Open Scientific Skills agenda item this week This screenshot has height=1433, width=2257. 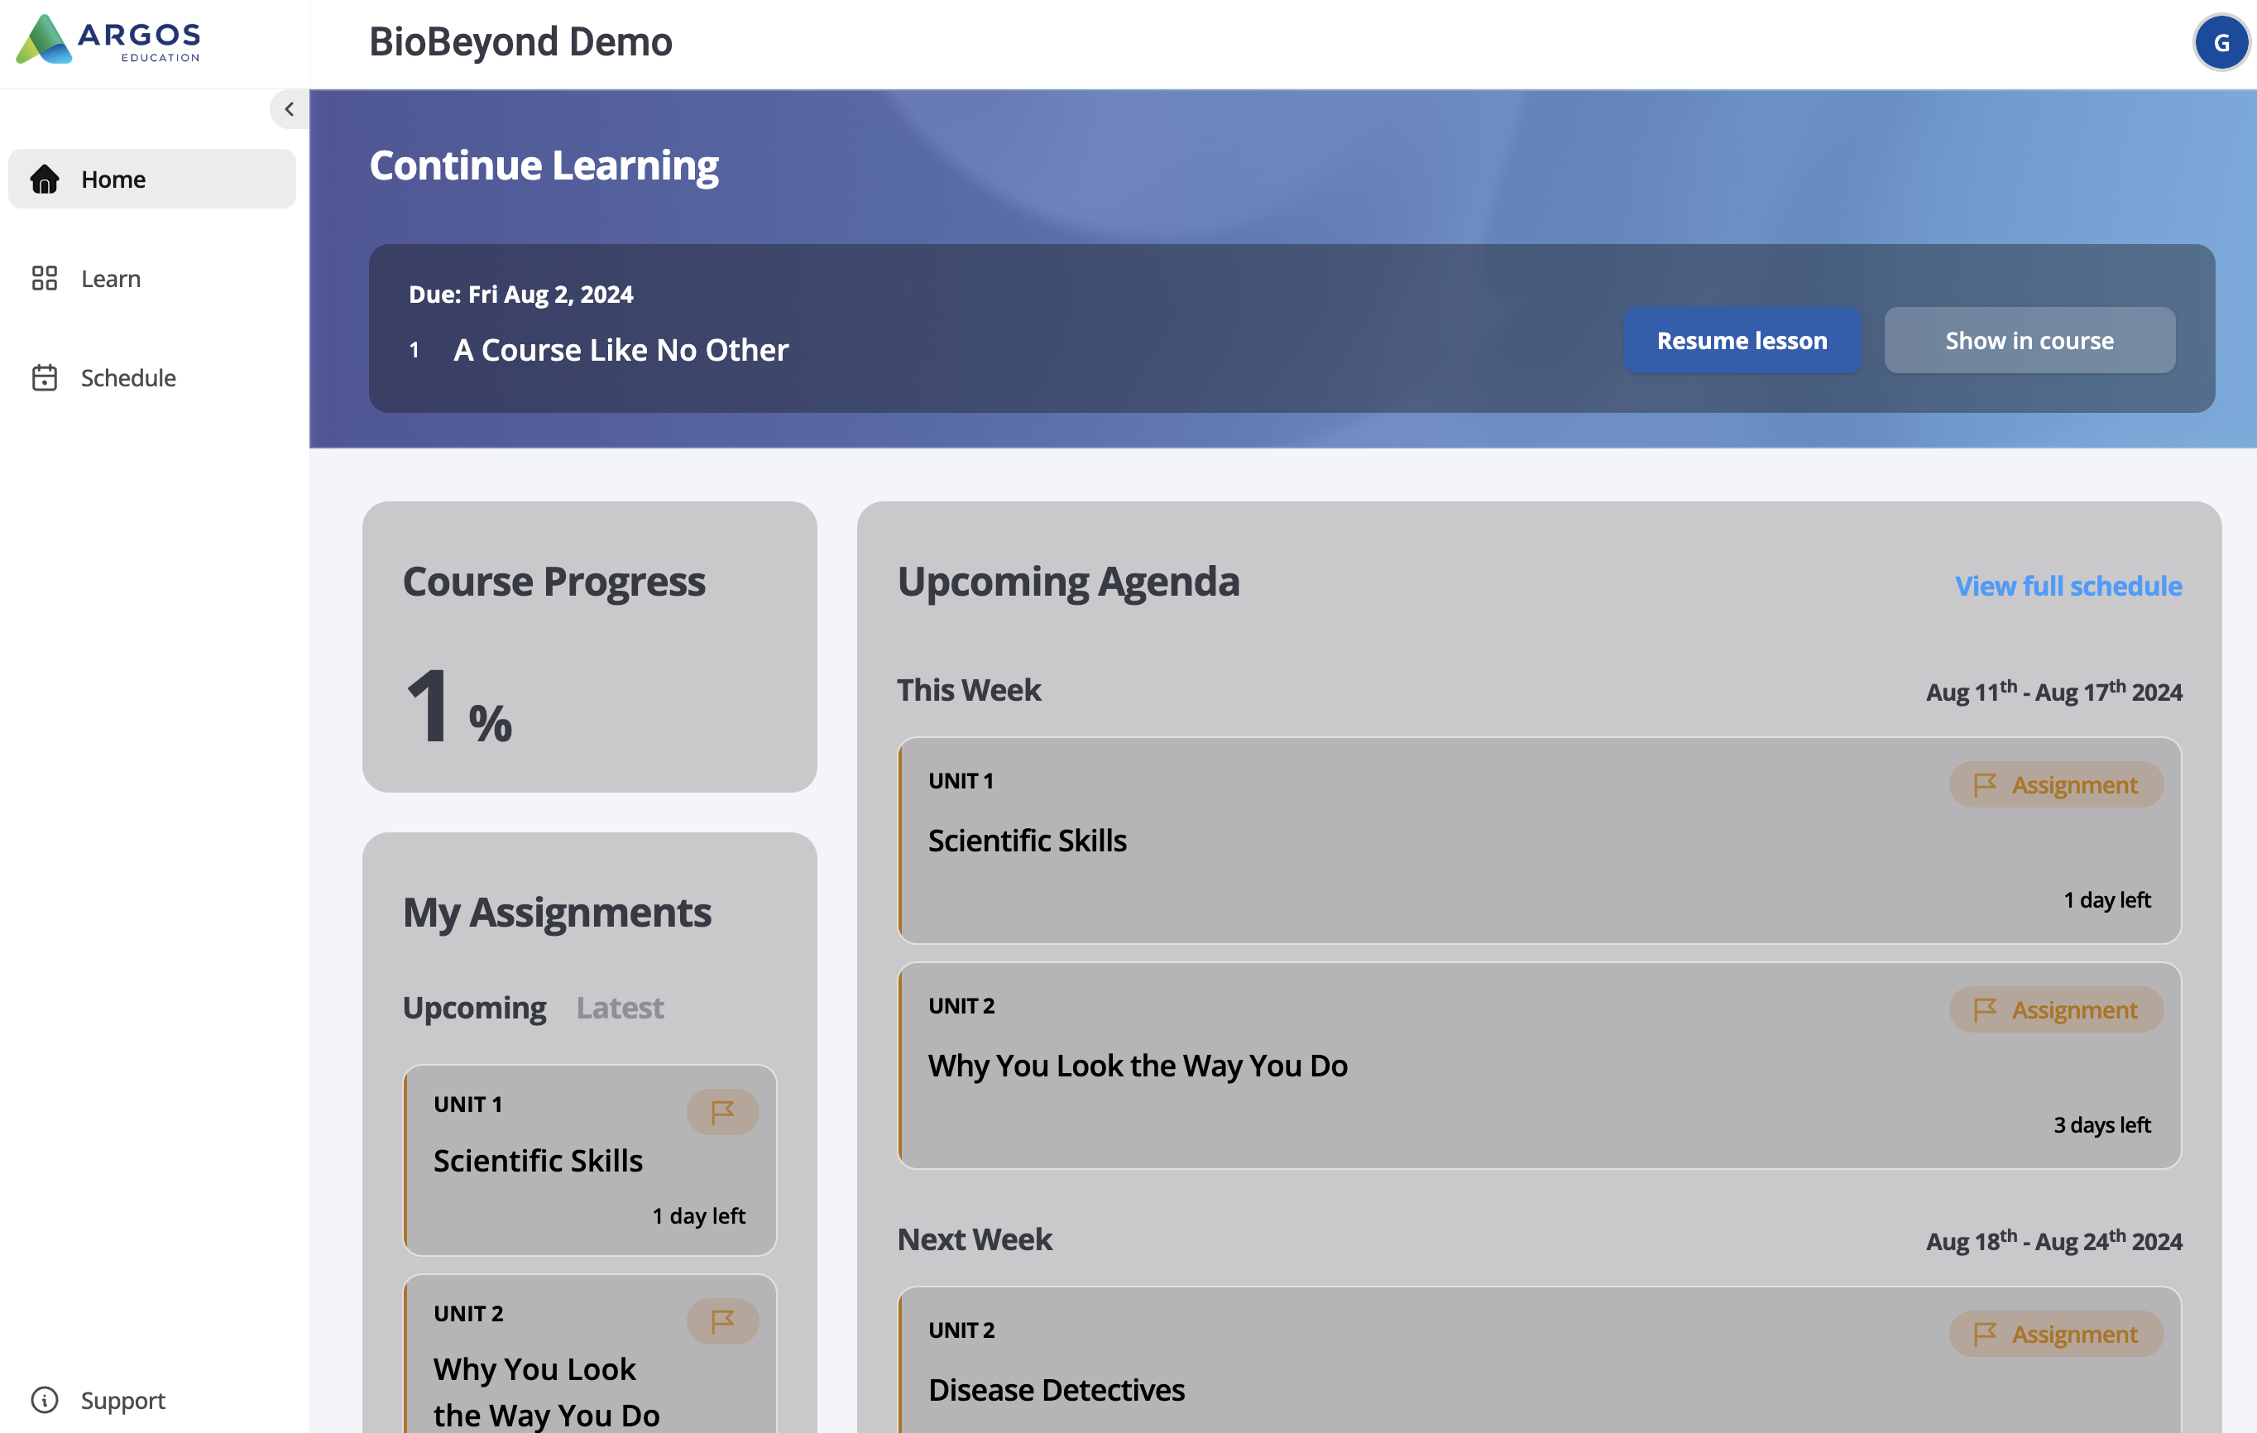click(1028, 841)
